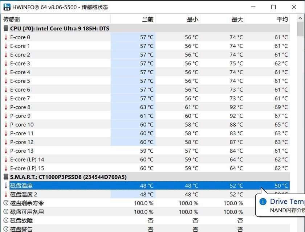305x232 pixels.
Task: Click the clock icon beside 磁盘可用备用
Action: 6,212
